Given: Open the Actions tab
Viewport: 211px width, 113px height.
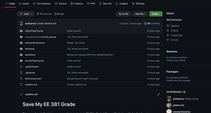Looking at the screenshot, I should [60, 4].
